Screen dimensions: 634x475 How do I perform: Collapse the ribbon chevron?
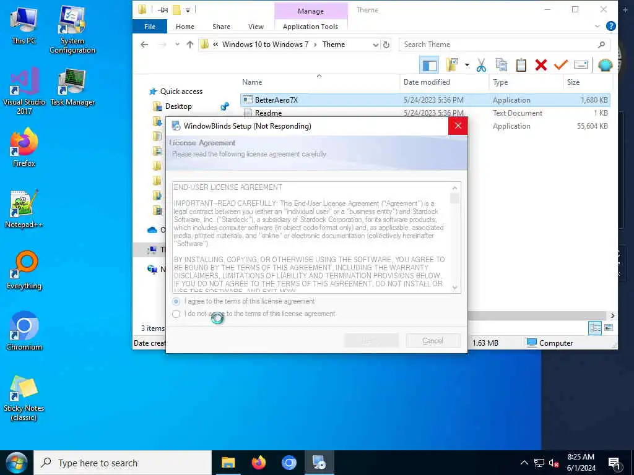(597, 26)
